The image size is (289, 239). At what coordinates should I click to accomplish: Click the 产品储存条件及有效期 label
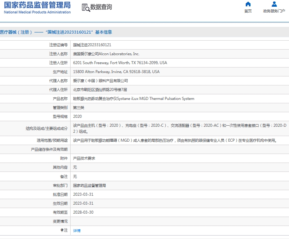pos(49,150)
